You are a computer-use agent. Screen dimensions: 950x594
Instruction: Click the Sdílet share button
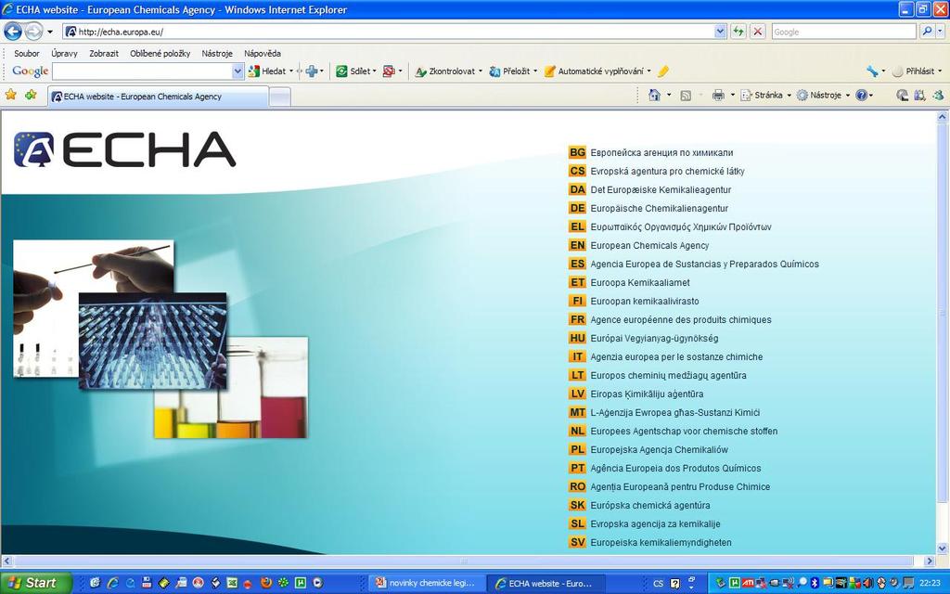[354, 71]
